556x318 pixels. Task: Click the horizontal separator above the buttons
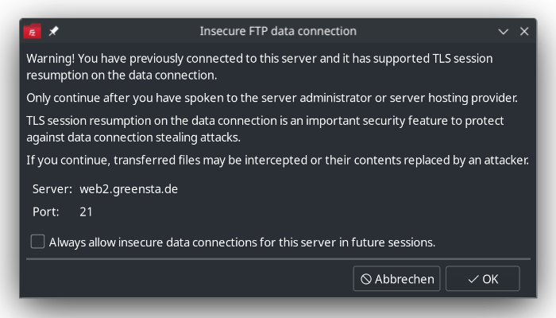click(278, 259)
